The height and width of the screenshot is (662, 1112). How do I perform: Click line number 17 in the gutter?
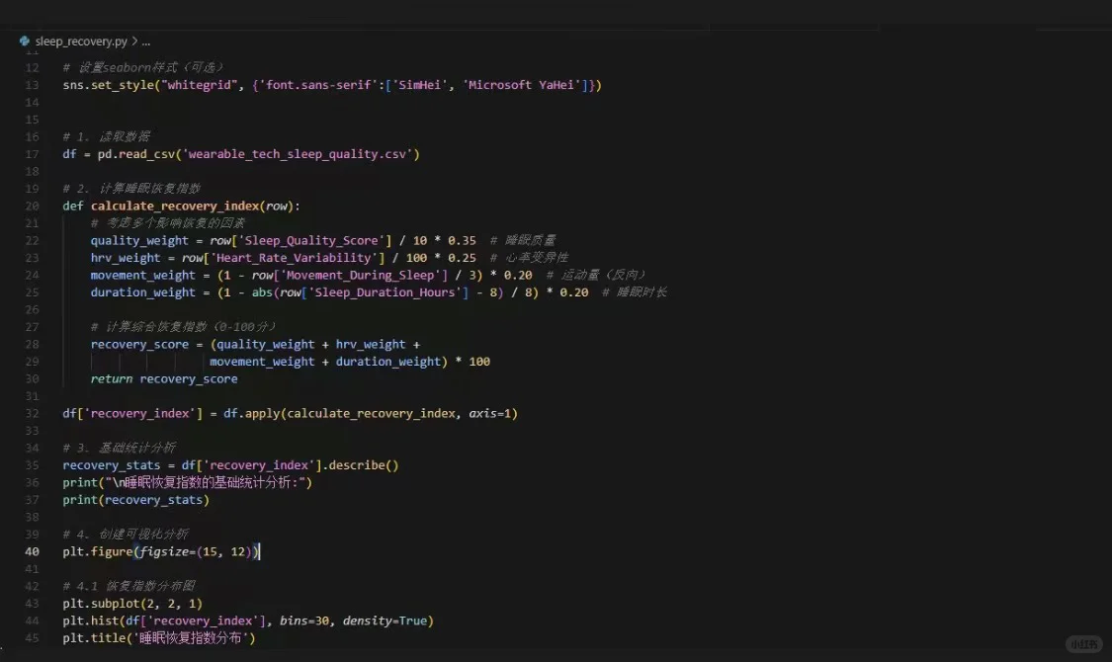tap(32, 154)
